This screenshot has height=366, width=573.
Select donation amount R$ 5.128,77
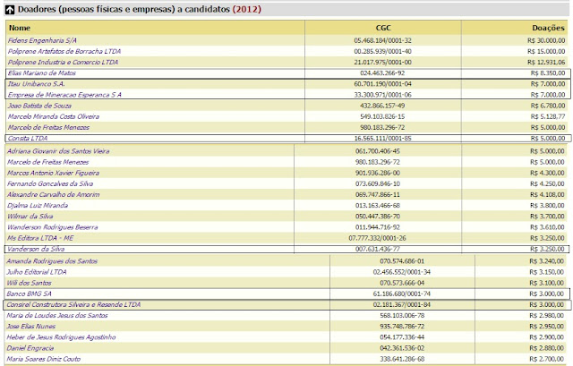[548, 116]
